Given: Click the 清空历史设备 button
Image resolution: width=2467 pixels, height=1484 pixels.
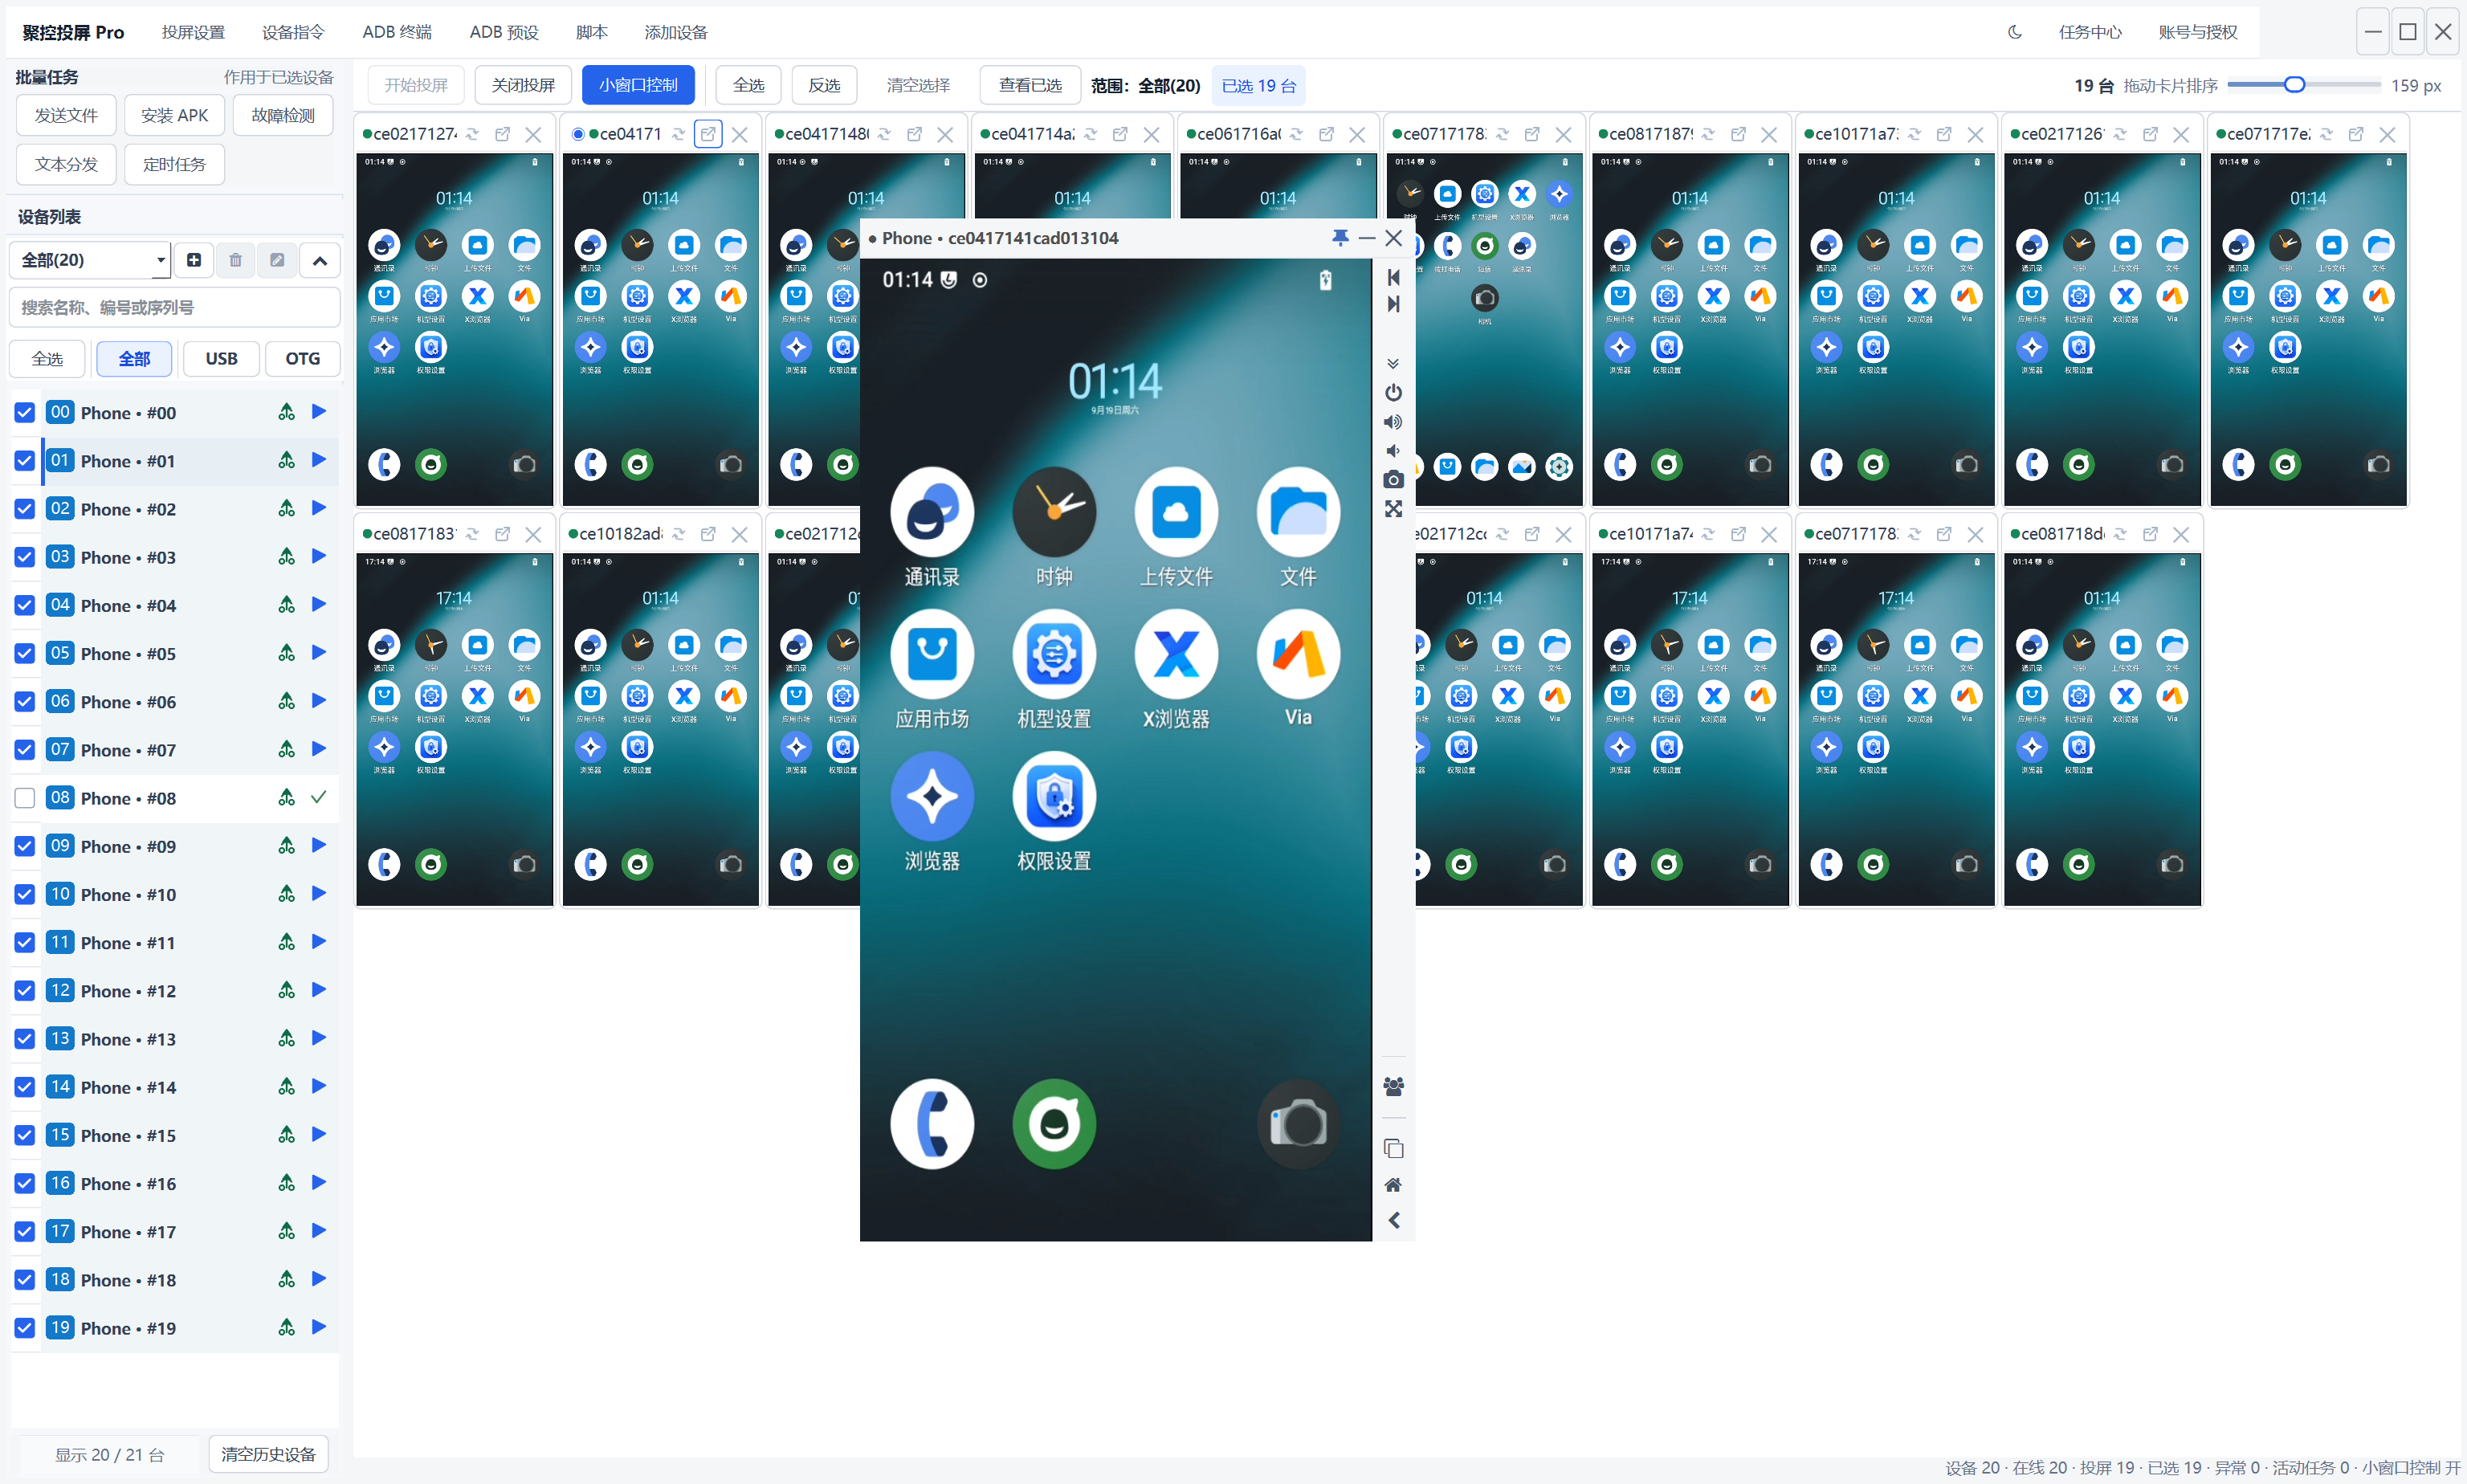Looking at the screenshot, I should click(268, 1454).
